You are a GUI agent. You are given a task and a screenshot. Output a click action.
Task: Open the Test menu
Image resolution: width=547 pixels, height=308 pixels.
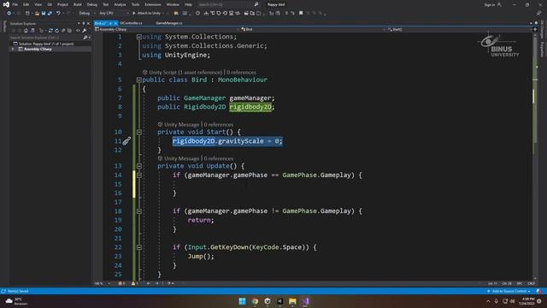pos(106,4)
